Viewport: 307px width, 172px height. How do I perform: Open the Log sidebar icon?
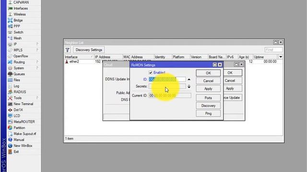coord(10,86)
